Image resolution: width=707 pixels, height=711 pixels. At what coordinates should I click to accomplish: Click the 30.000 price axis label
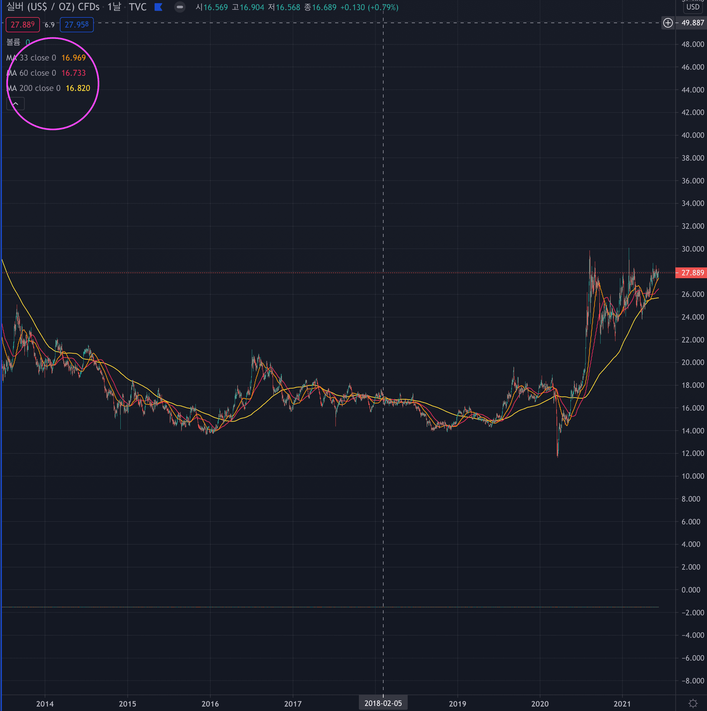click(693, 249)
